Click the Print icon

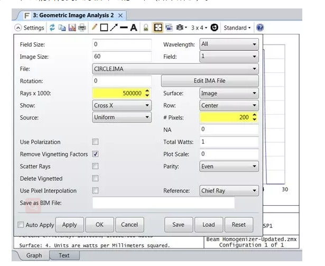(82, 27)
